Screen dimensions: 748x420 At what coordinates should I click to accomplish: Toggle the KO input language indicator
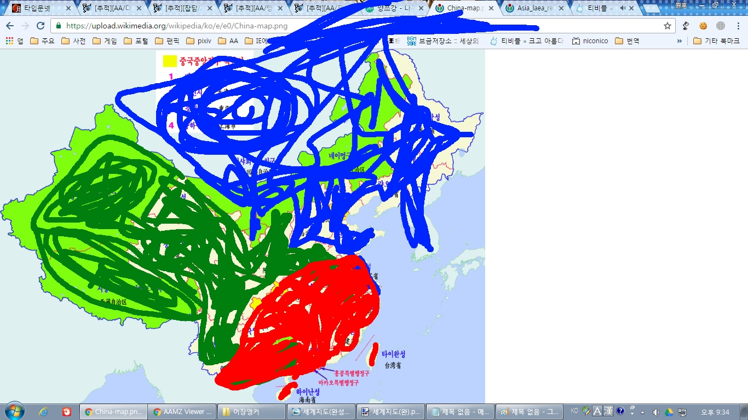[574, 411]
